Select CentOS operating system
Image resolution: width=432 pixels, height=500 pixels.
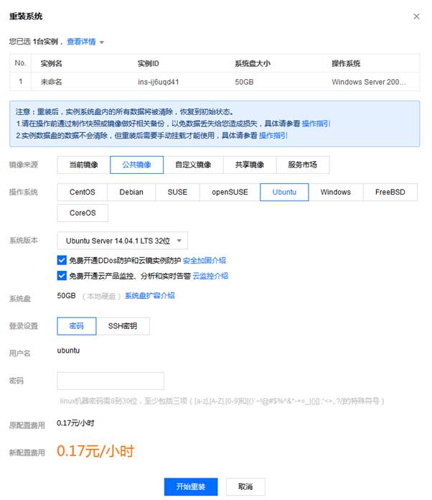(x=83, y=192)
